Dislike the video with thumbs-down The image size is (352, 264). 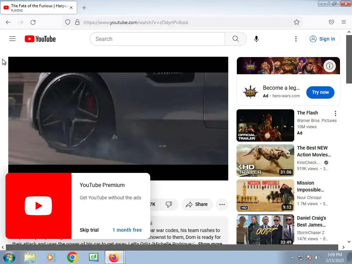point(169,204)
